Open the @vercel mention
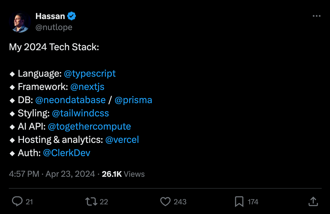This screenshot has height=214, width=330. tap(122, 140)
